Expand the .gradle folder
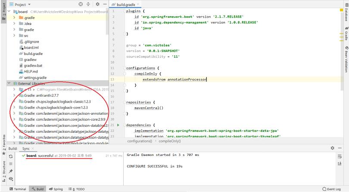 (x=14, y=18)
